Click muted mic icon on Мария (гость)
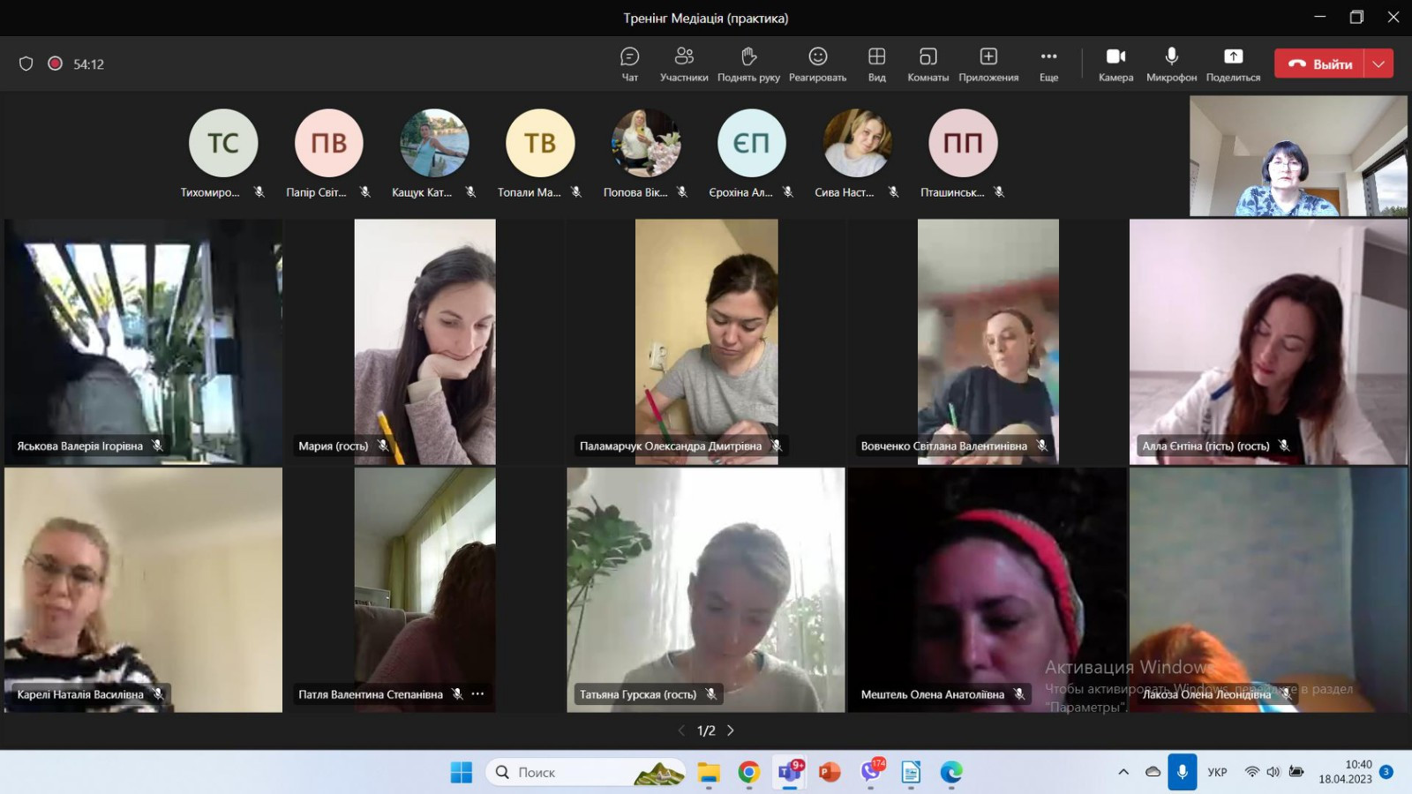The image size is (1412, 794). [383, 446]
